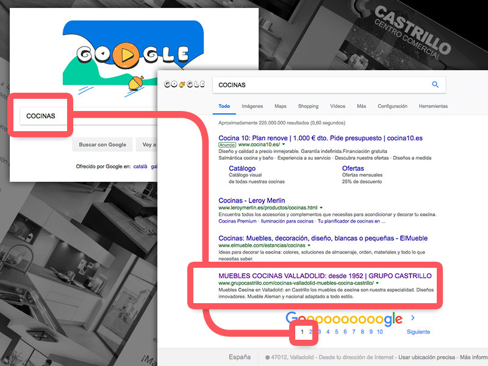
Task: Go to results page 8
Action: [x=362, y=332]
